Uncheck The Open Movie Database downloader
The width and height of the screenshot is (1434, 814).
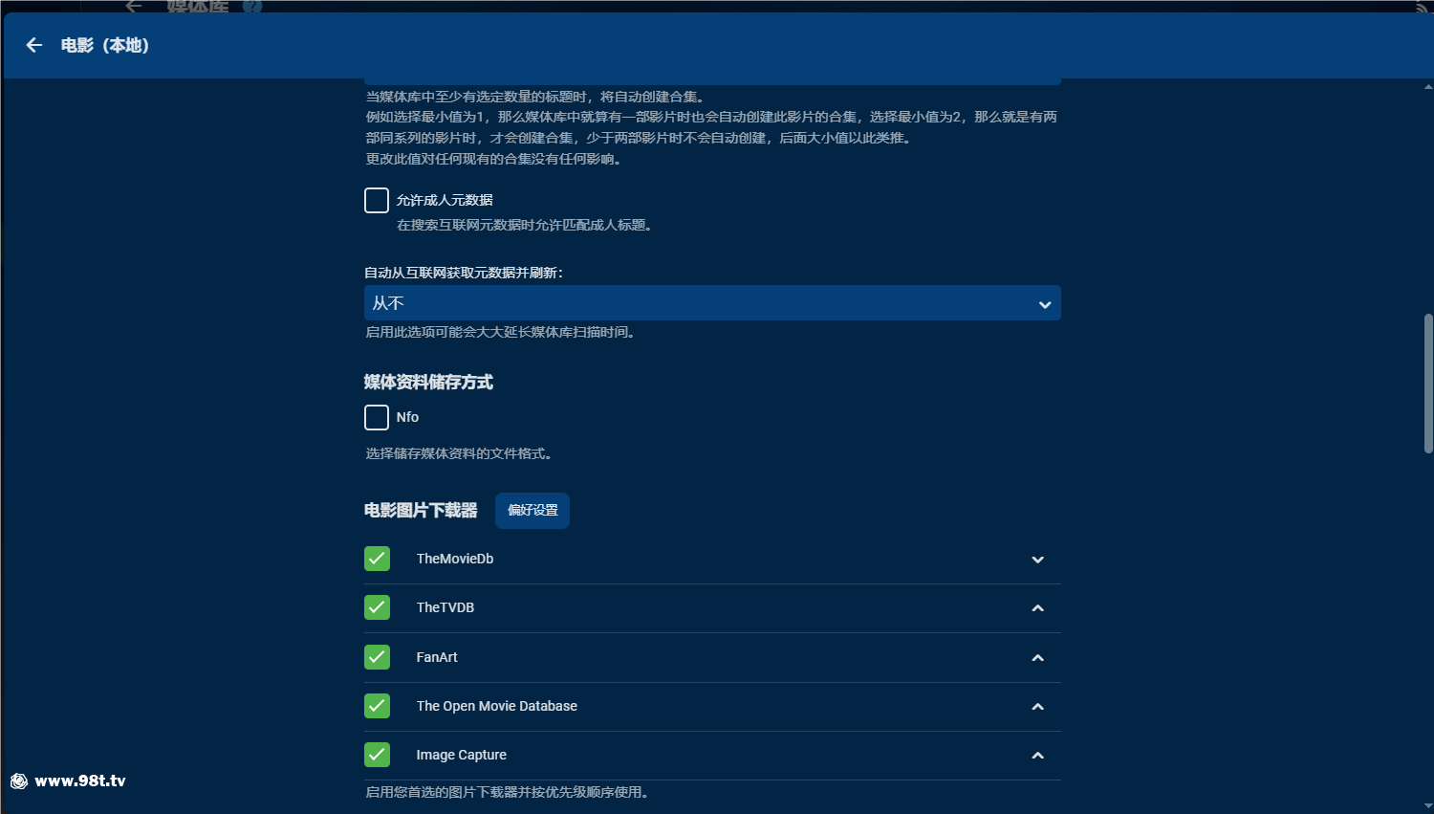(377, 706)
